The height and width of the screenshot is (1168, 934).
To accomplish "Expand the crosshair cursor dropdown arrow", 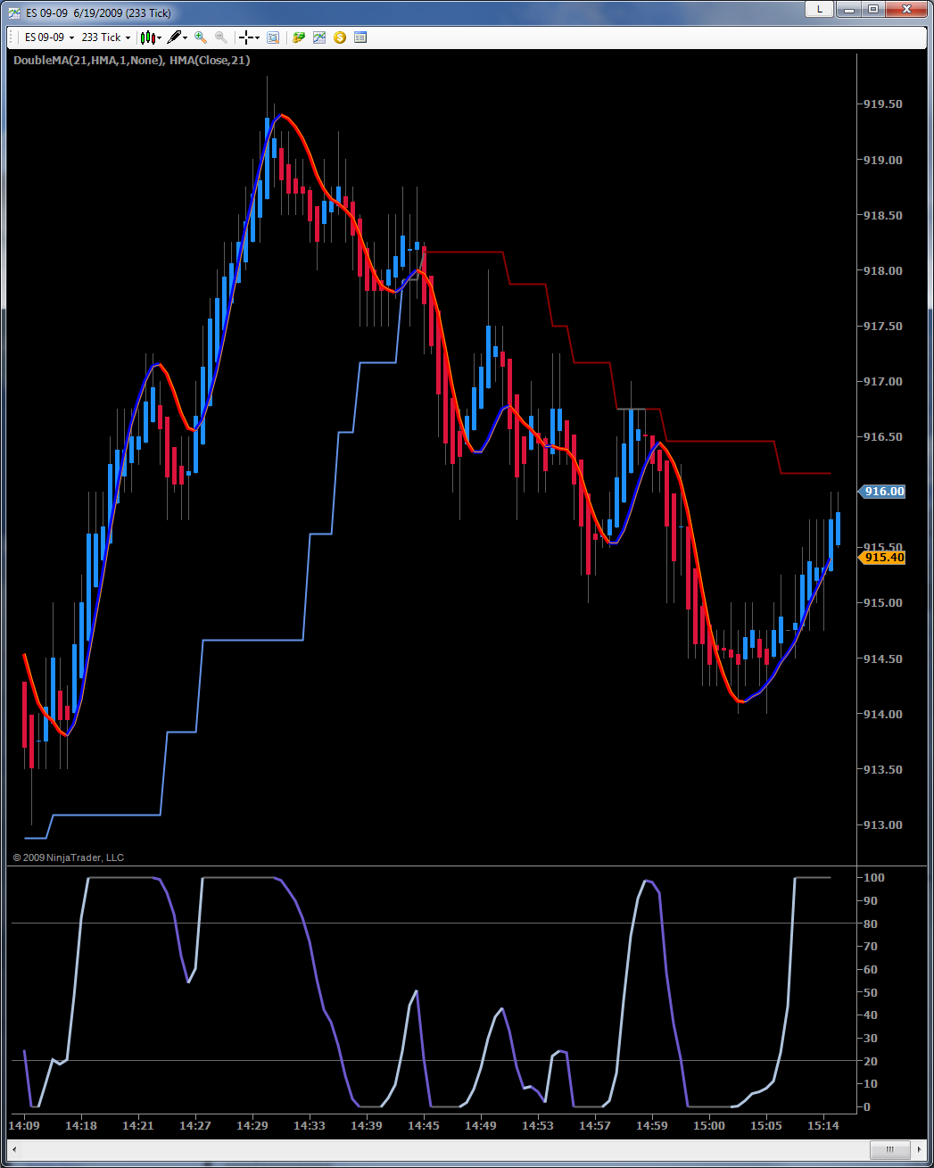I will click(257, 37).
